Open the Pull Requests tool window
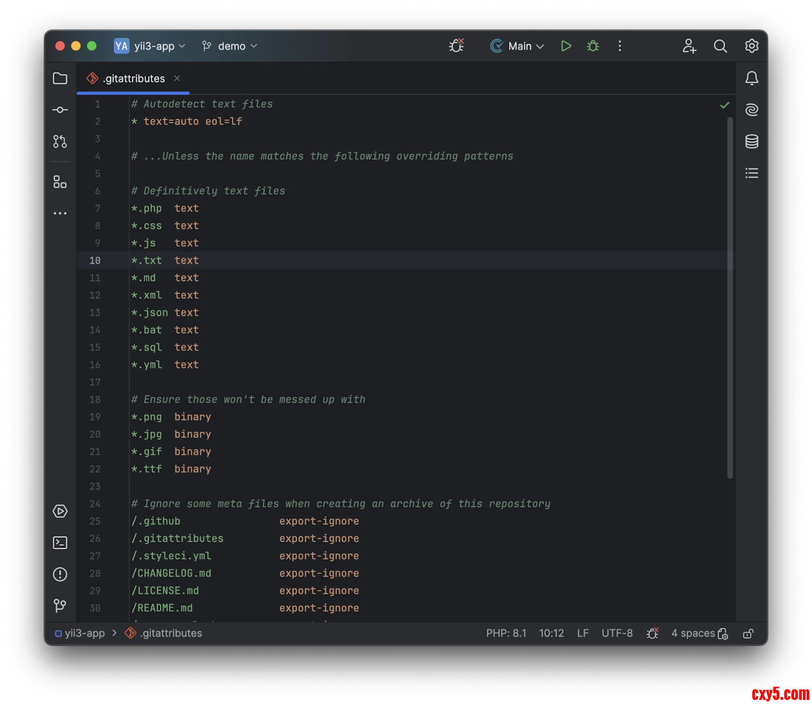 60,142
